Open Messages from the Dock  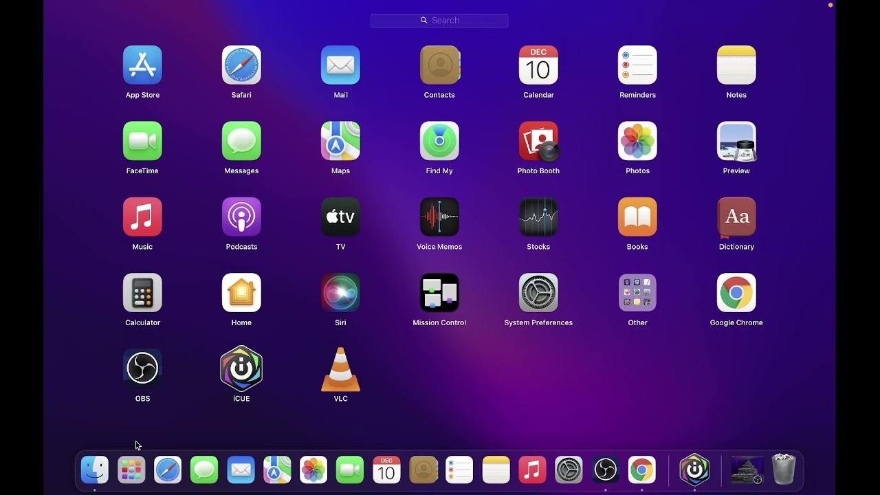tap(204, 470)
